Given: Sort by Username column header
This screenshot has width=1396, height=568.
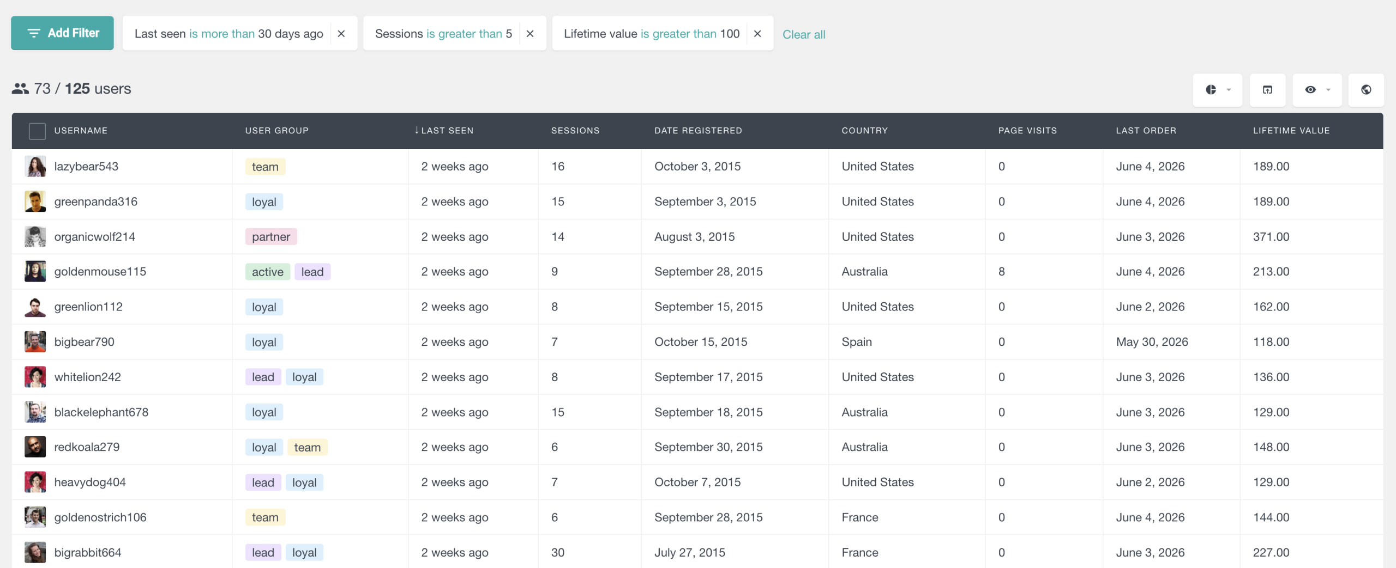Looking at the screenshot, I should (81, 131).
